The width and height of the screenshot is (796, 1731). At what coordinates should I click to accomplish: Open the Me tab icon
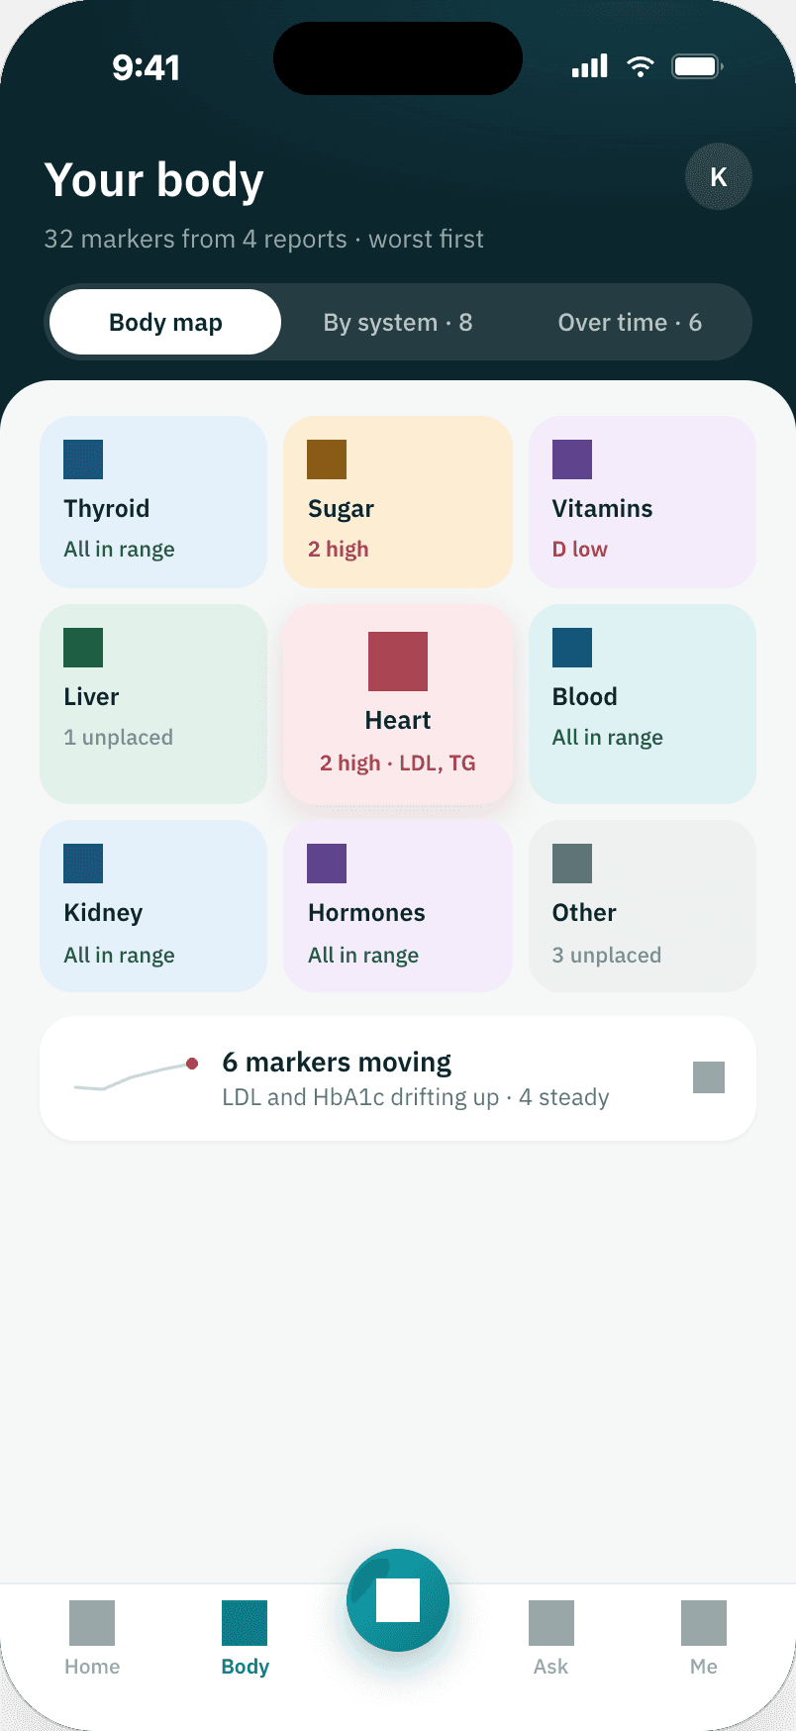click(x=704, y=1623)
